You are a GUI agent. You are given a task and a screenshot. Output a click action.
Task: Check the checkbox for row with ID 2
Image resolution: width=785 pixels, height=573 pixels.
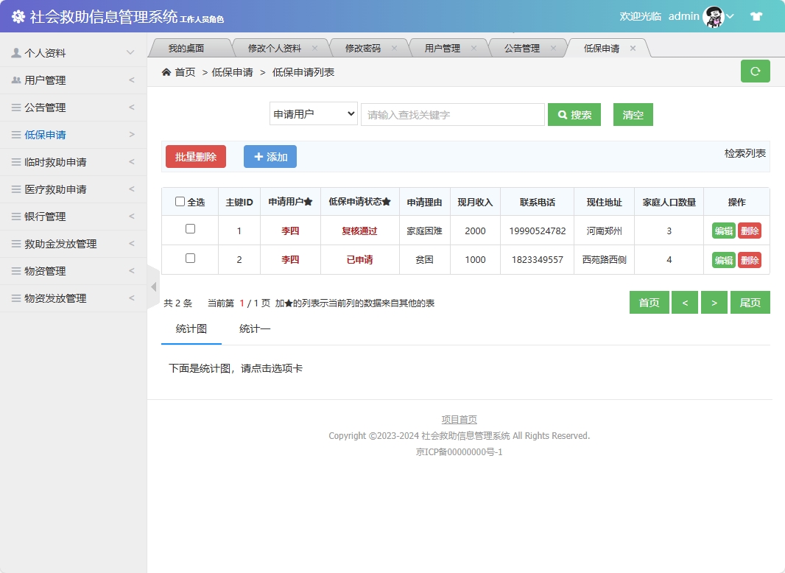click(189, 259)
